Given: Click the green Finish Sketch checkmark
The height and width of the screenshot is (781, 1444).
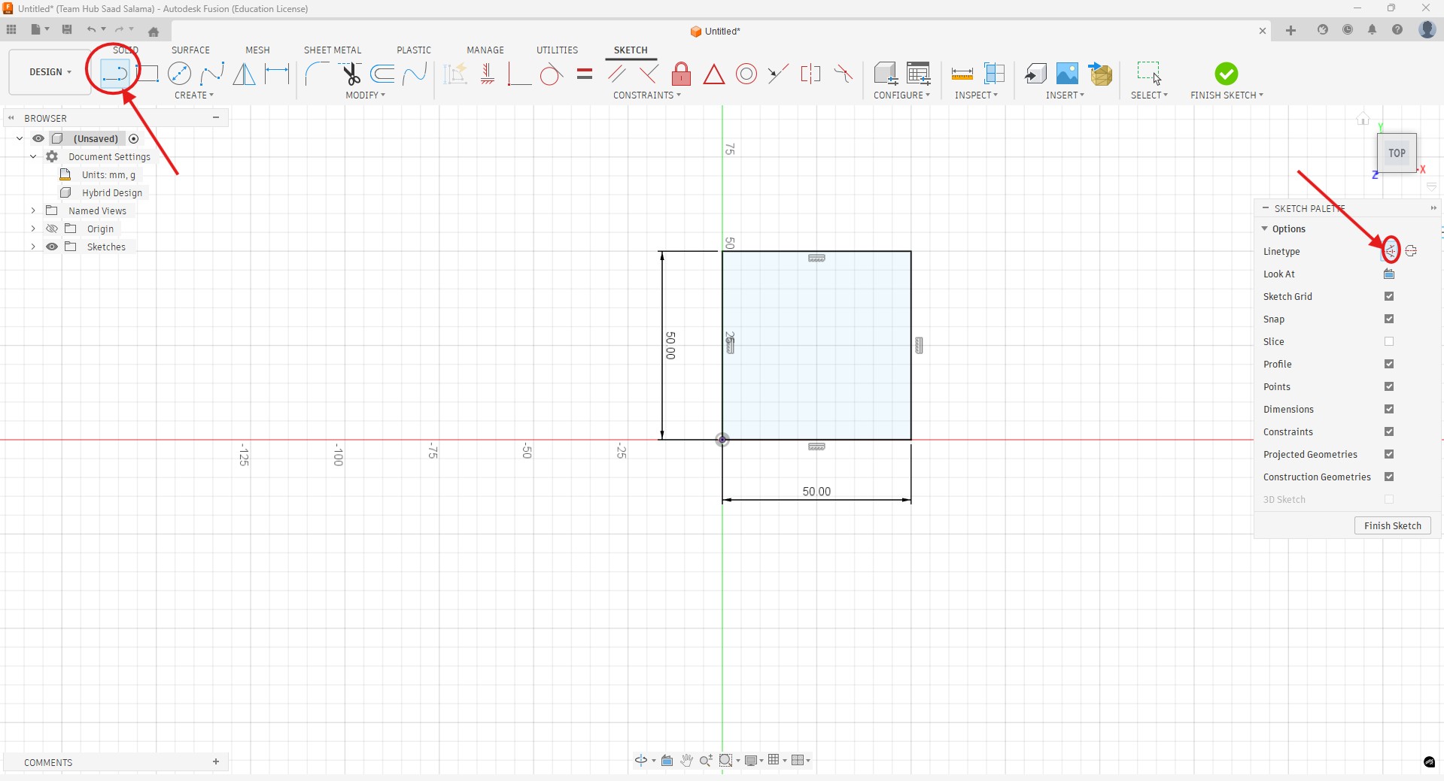Looking at the screenshot, I should (1226, 73).
